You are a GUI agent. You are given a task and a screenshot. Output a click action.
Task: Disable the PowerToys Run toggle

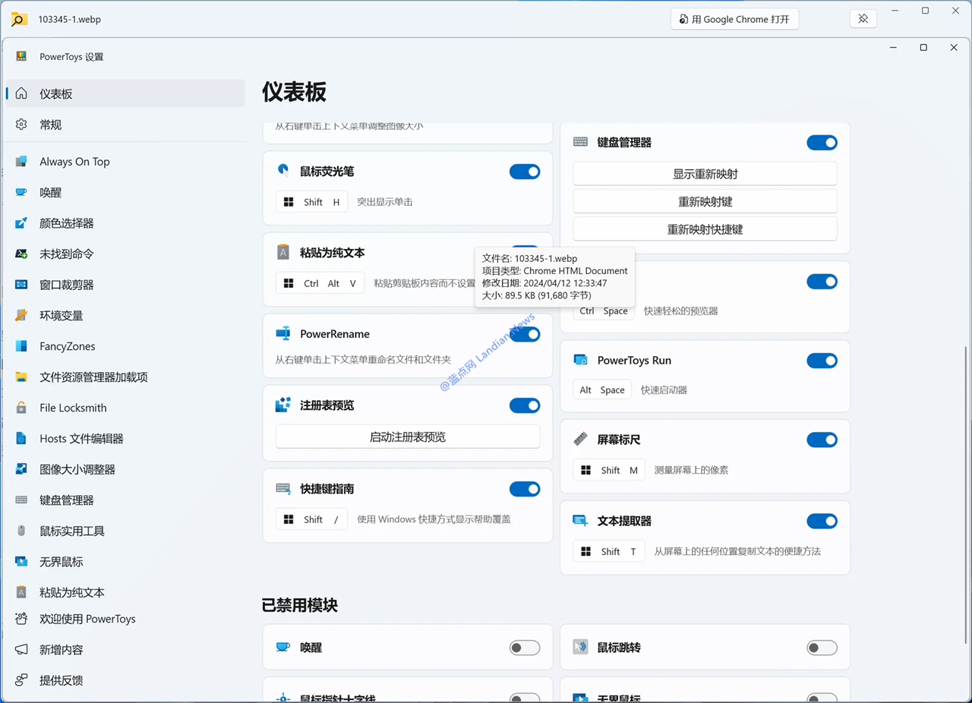coord(822,361)
